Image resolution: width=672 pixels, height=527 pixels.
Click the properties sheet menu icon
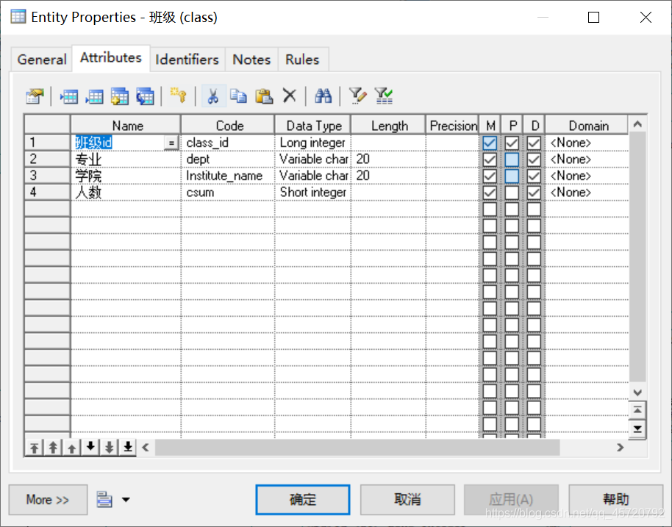tap(104, 500)
